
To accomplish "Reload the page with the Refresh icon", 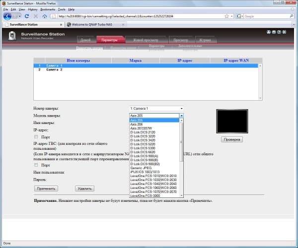I will pos(27,16).
